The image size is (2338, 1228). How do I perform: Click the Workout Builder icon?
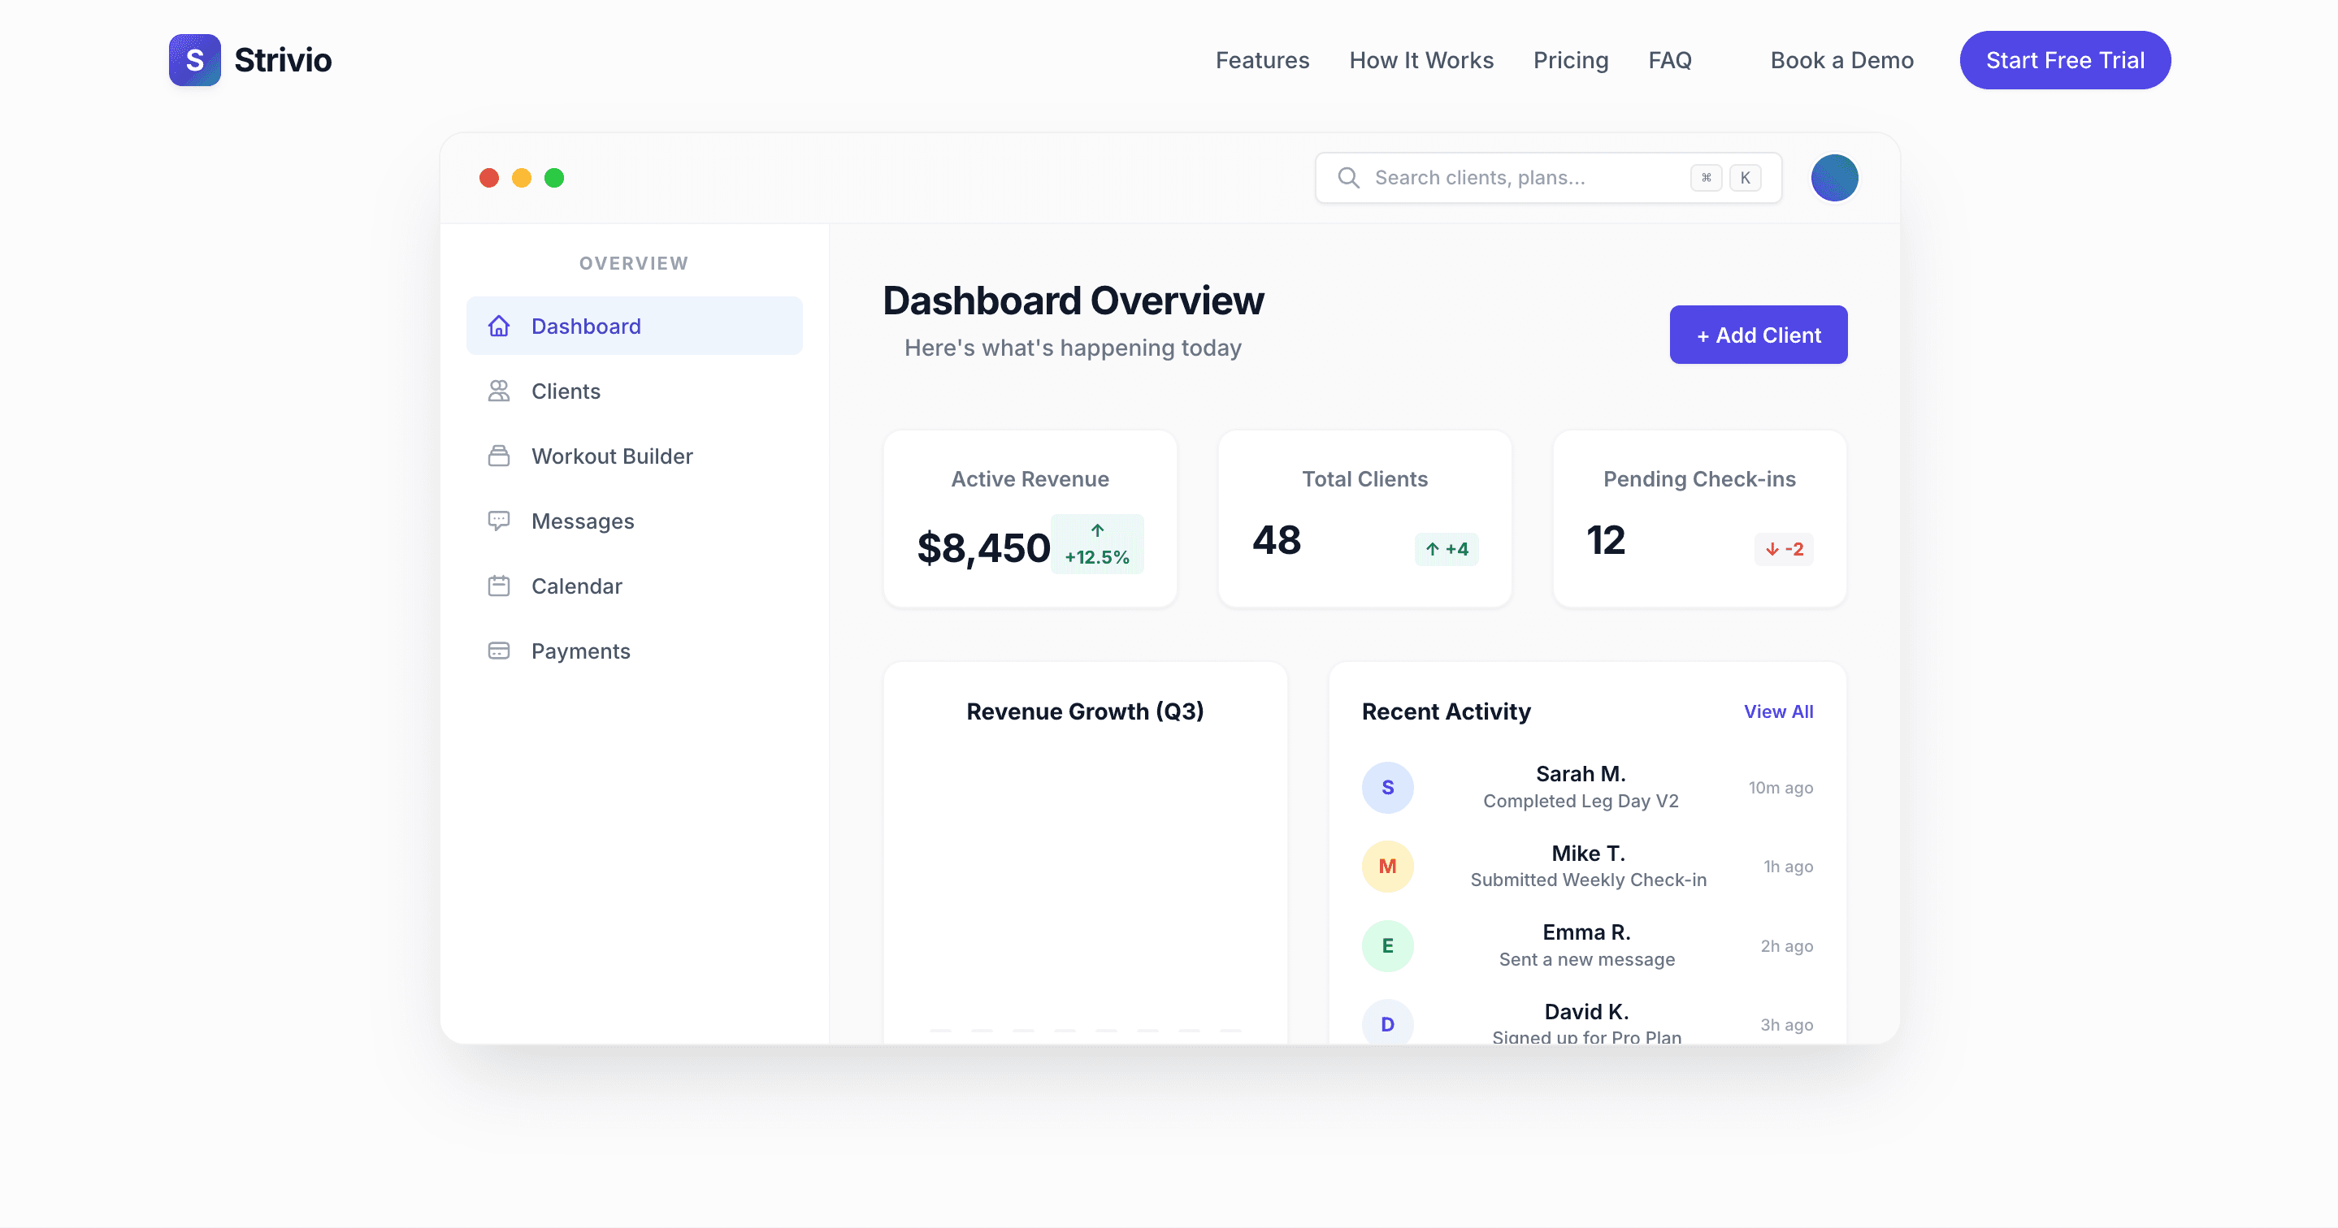pos(498,456)
